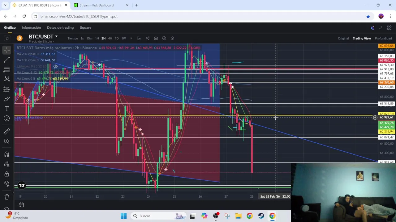Open the layout grid icon
396x222 pixels.
pos(389,28)
